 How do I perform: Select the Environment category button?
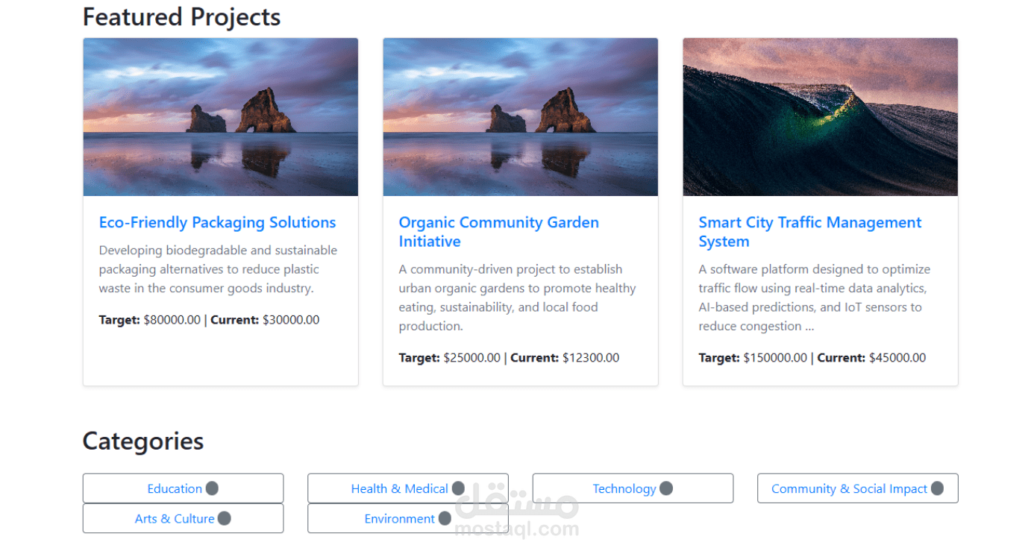[408, 518]
